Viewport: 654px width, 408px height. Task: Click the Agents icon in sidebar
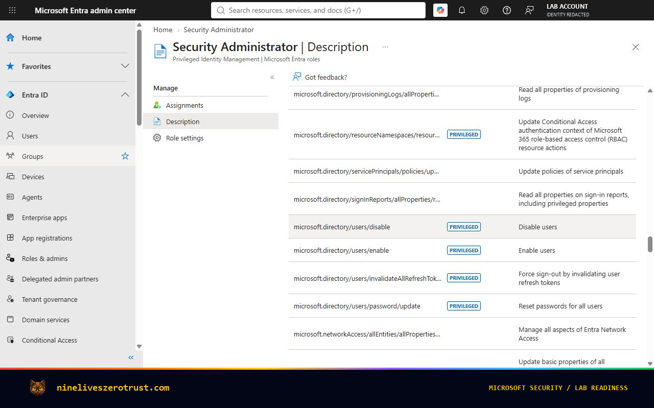[10, 197]
